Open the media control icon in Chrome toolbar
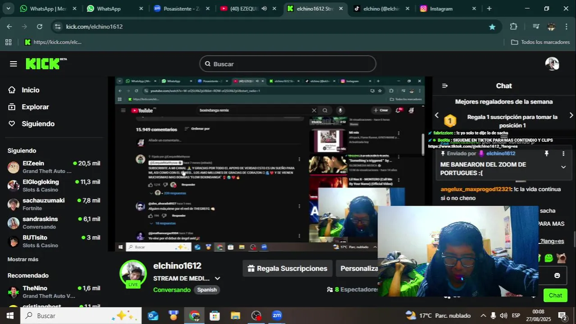Screen dimensions: 576x324 click(536, 27)
